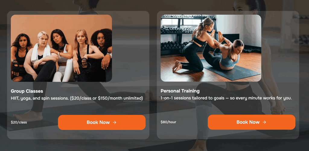
Task: Select the Personal Training heading
Action: [180, 91]
